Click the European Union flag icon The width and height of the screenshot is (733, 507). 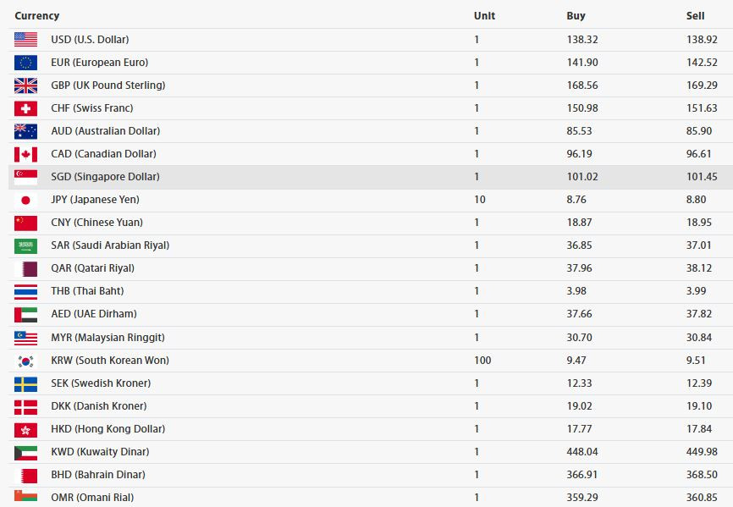pos(25,62)
